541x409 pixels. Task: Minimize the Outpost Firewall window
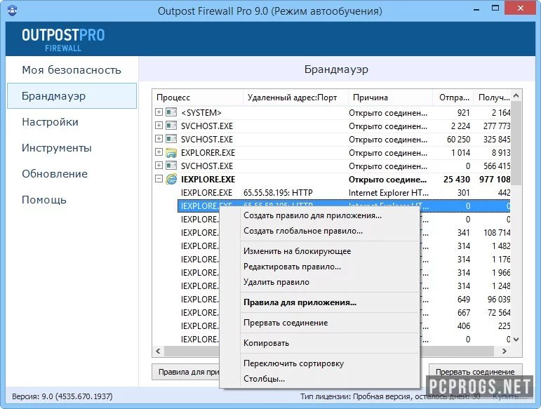tap(476, 9)
